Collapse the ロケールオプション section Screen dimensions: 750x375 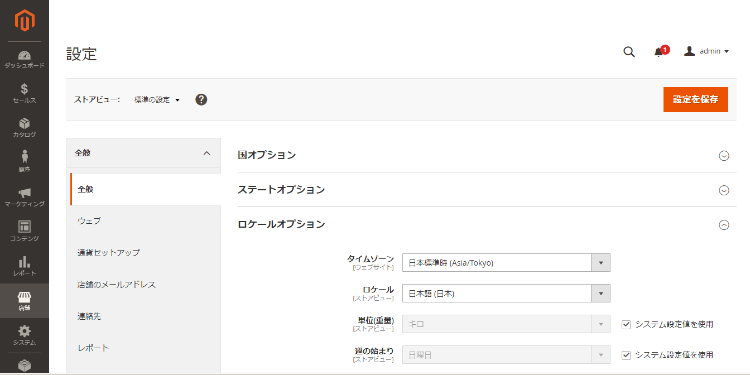[724, 224]
